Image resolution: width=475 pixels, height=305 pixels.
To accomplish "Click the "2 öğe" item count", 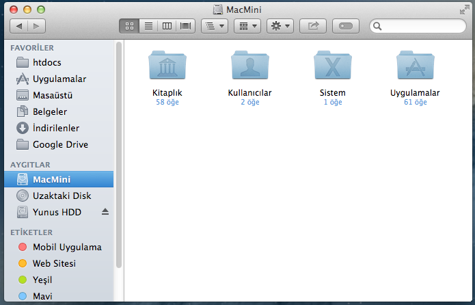I will 250,102.
